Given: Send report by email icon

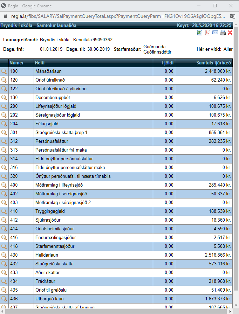Looking at the screenshot, I should click(x=215, y=33).
